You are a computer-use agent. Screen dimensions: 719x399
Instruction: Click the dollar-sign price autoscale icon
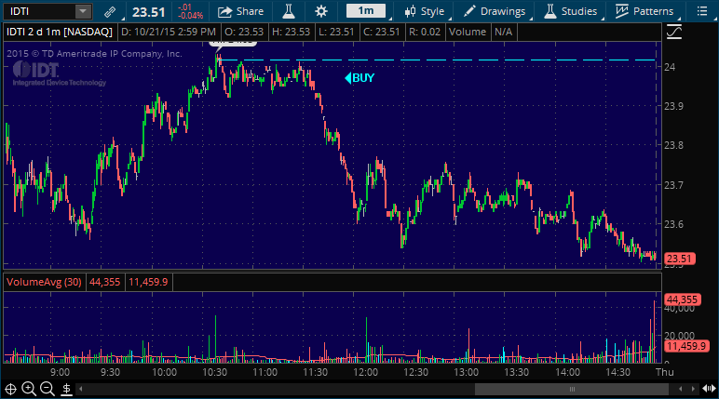coord(66,389)
